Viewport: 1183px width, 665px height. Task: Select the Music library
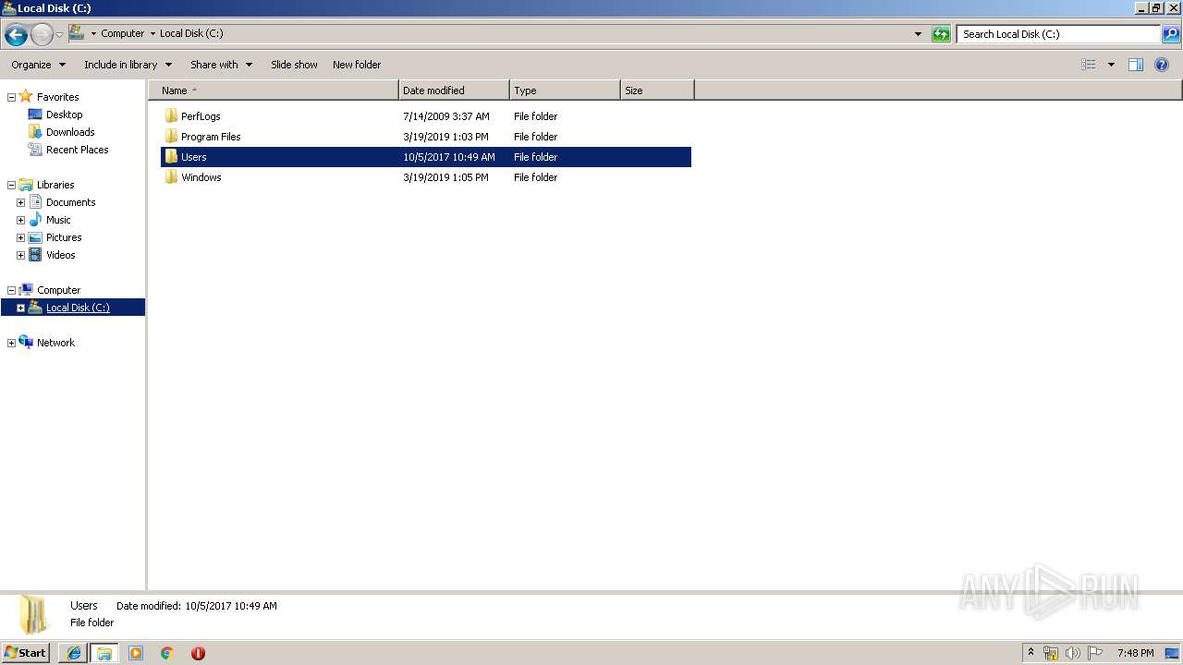pyautogui.click(x=58, y=220)
